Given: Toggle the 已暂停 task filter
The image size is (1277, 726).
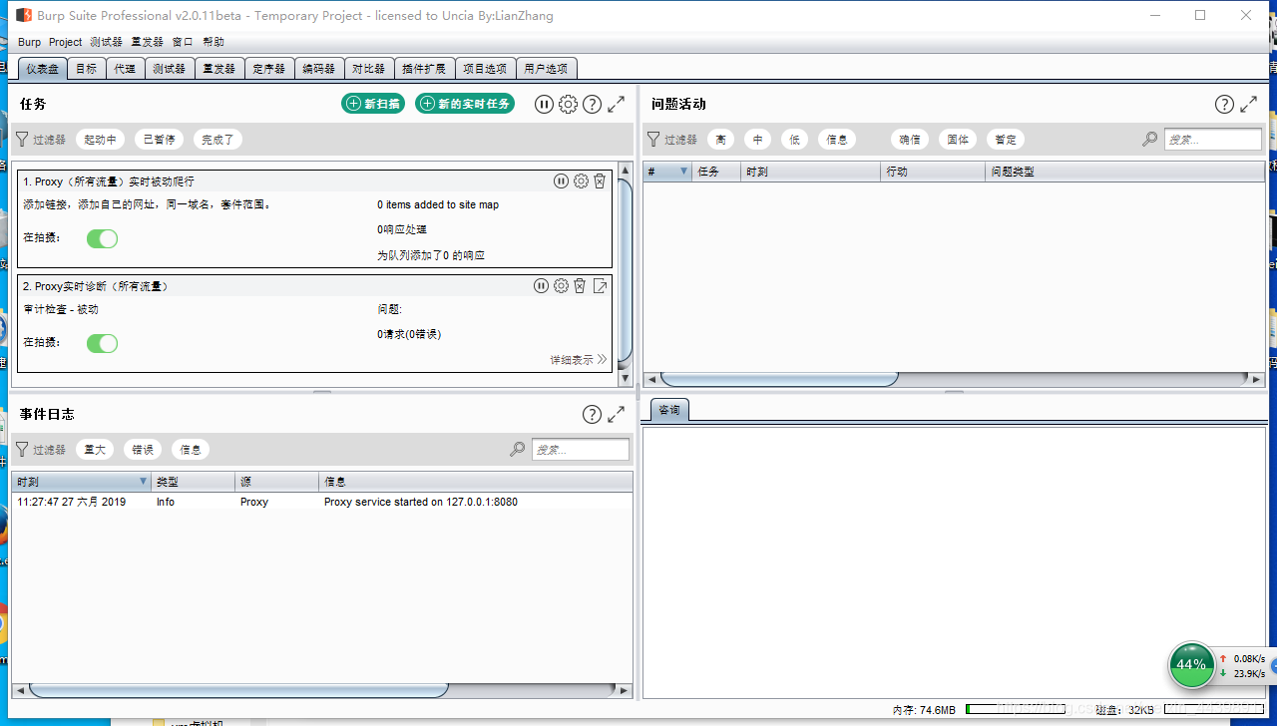Looking at the screenshot, I should pyautogui.click(x=159, y=140).
